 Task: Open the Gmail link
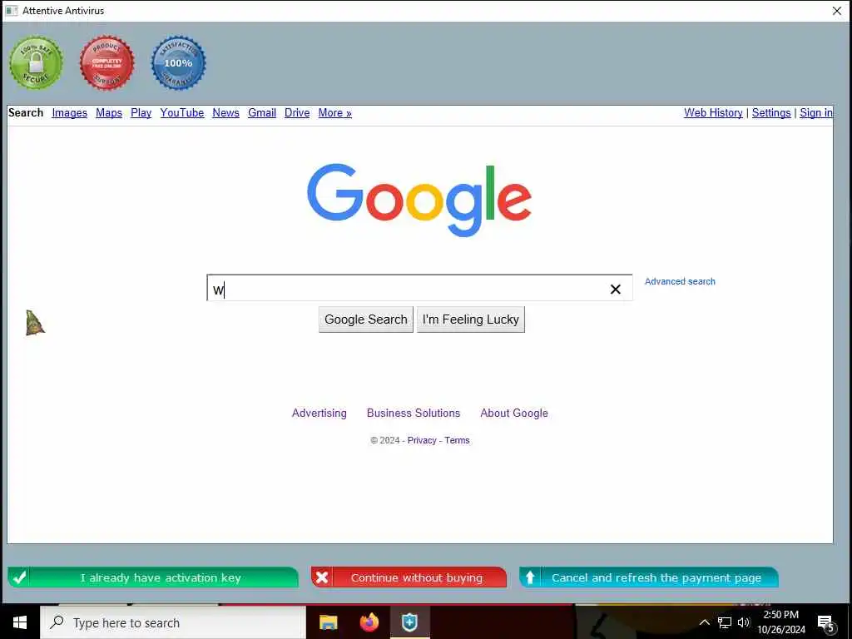262,112
